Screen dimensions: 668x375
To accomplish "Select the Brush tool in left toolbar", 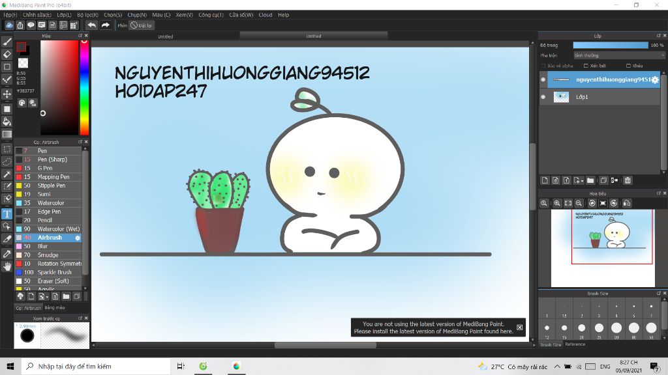I will [x=7, y=42].
